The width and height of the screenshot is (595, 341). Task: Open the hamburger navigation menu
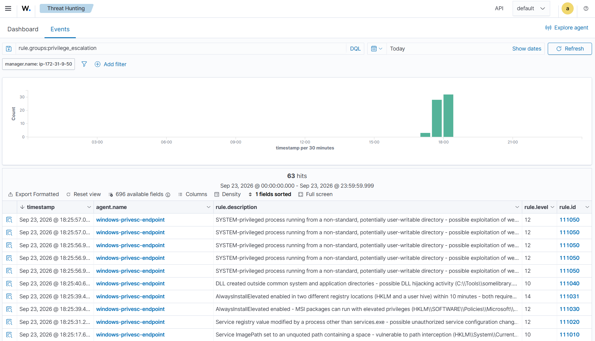click(x=8, y=8)
